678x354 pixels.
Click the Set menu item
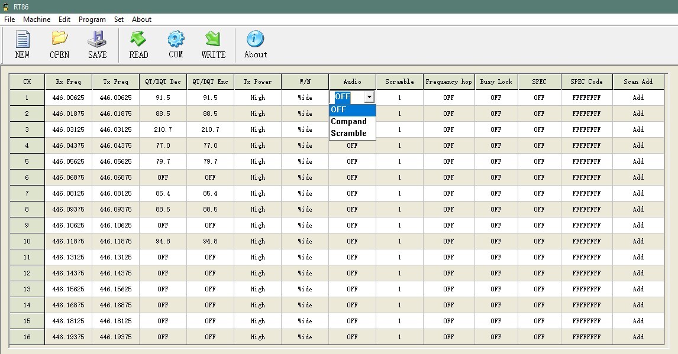119,20
